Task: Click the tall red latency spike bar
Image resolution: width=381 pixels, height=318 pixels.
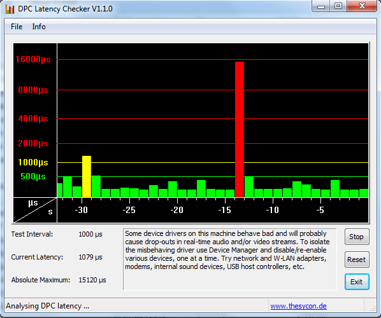Action: pyautogui.click(x=240, y=129)
